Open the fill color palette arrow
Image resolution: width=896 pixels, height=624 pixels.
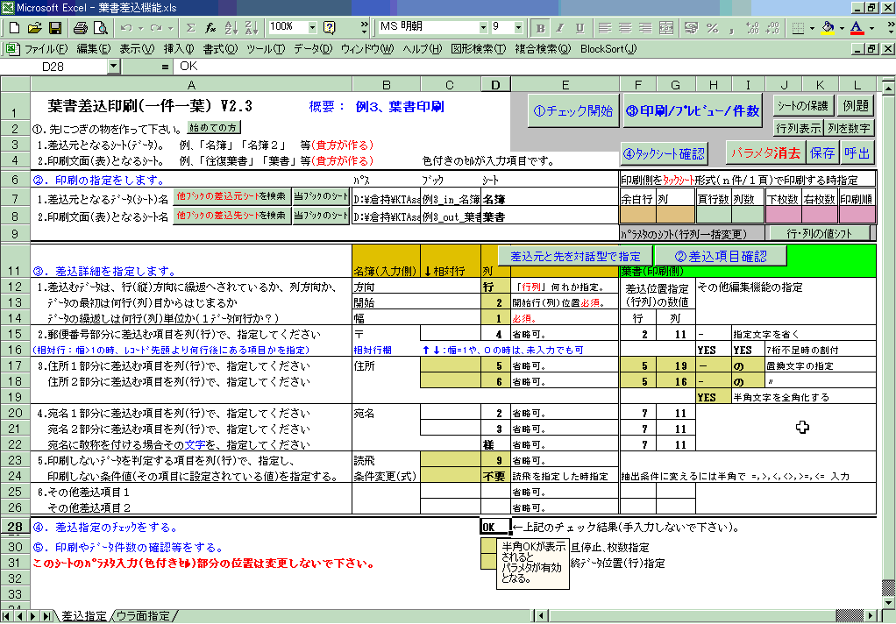pyautogui.click(x=842, y=27)
